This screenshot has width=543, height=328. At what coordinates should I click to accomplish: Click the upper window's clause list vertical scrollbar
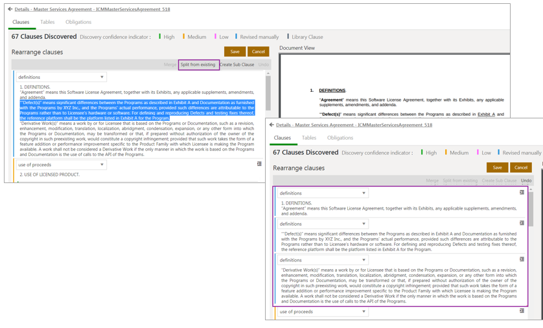pyautogui.click(x=268, y=94)
